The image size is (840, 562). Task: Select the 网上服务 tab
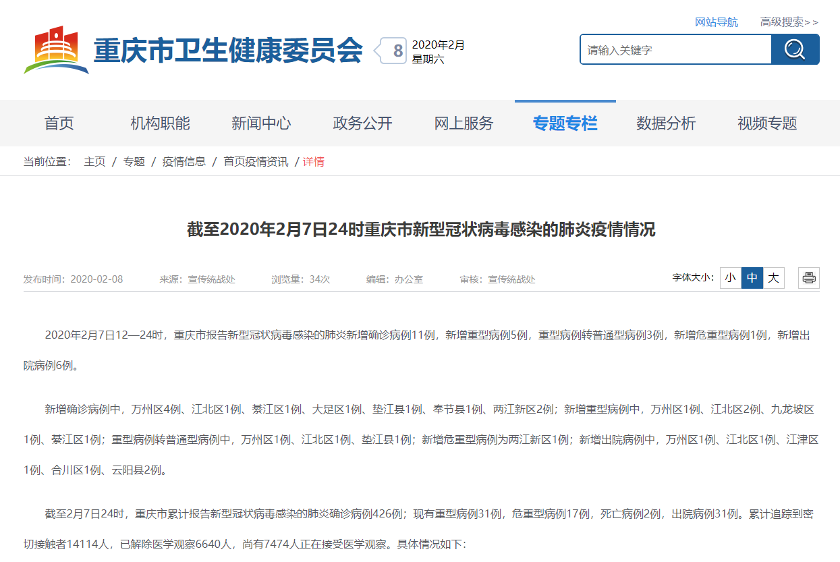[x=464, y=123]
